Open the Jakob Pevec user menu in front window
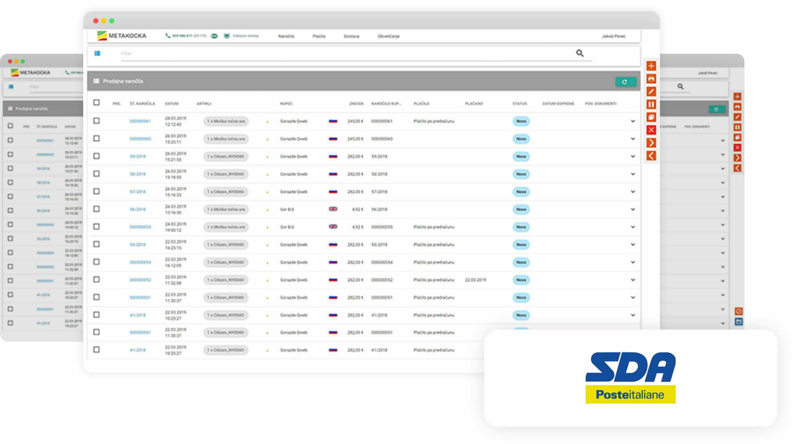 pos(614,36)
